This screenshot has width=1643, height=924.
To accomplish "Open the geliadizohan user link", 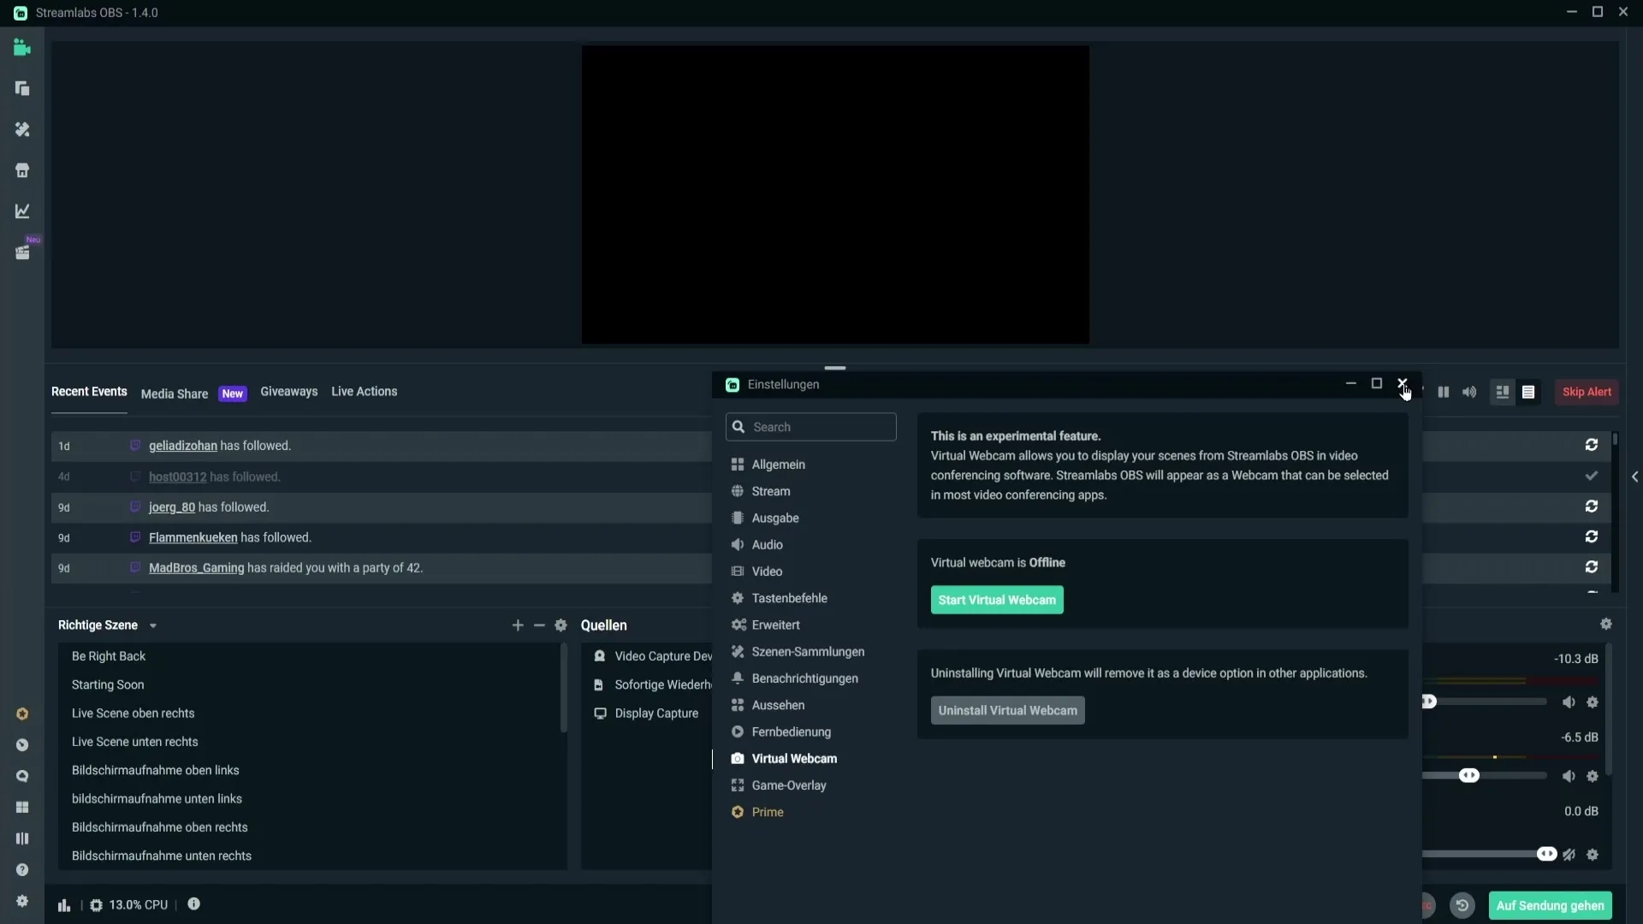I will pos(183,446).
